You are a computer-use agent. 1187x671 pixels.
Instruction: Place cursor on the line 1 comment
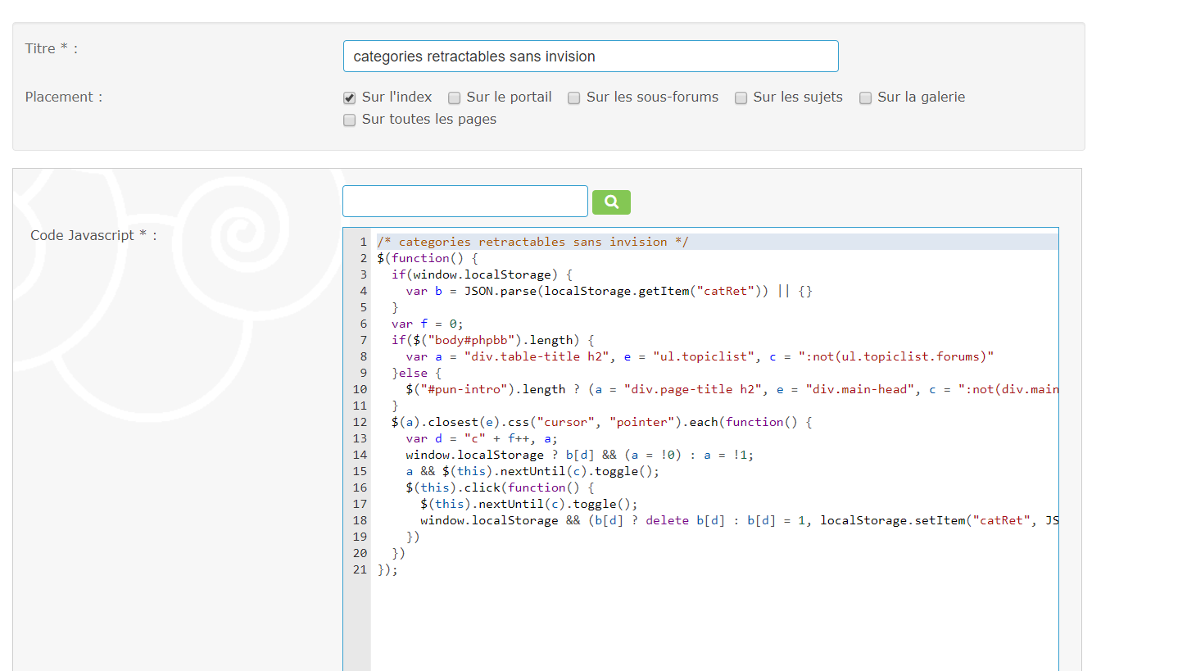[x=532, y=242]
